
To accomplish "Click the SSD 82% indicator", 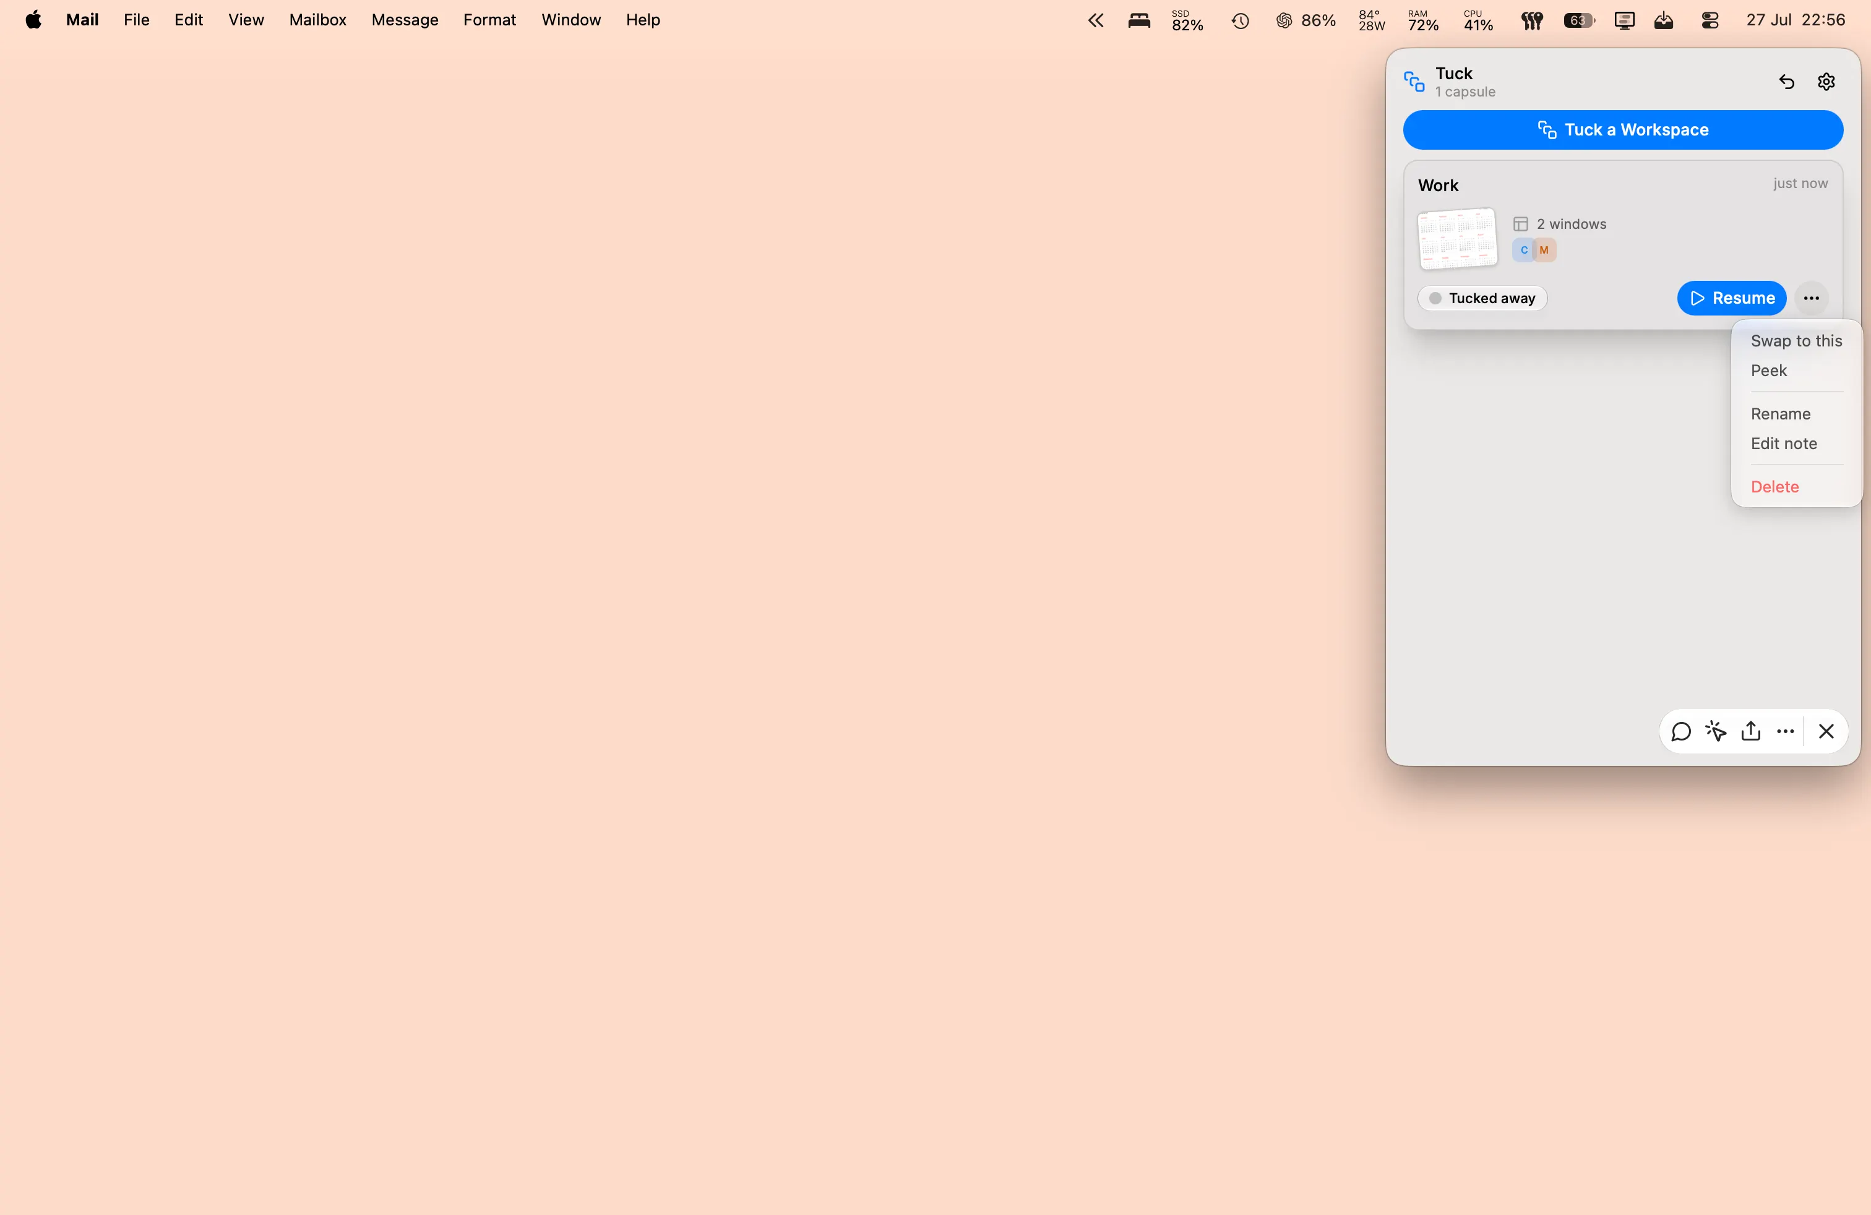I will tap(1187, 20).
